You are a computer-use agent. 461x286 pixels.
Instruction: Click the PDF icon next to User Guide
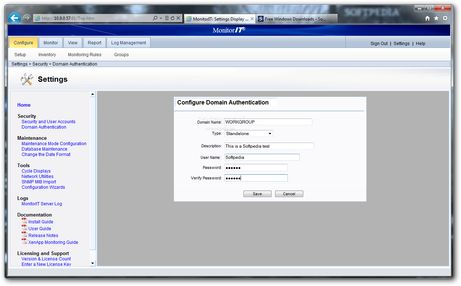(x=24, y=228)
